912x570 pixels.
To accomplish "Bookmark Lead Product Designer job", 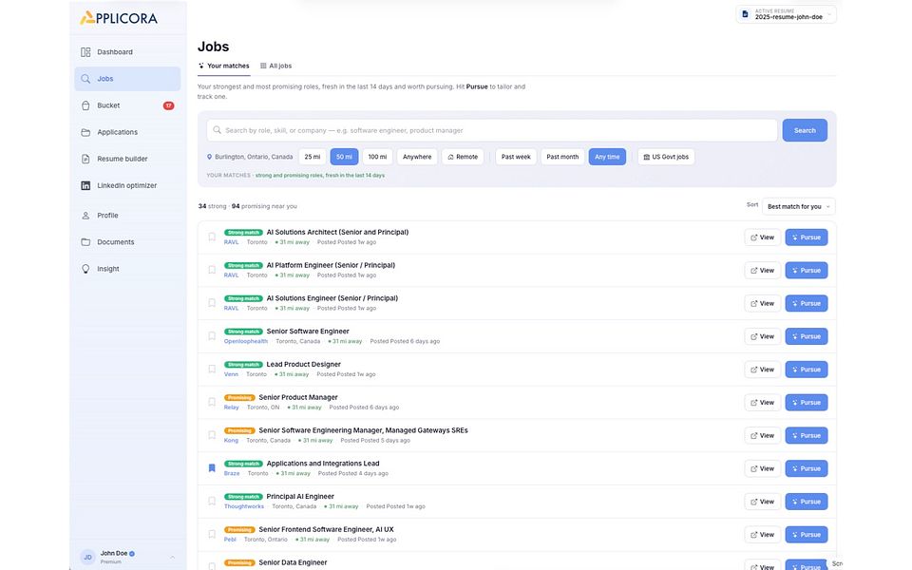I will 212,370.
